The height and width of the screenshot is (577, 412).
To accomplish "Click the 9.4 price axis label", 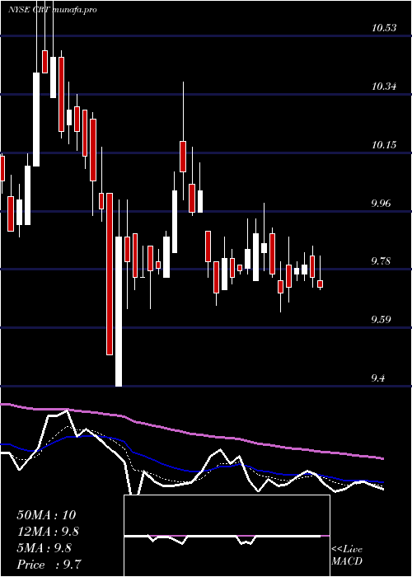I will 380,378.
